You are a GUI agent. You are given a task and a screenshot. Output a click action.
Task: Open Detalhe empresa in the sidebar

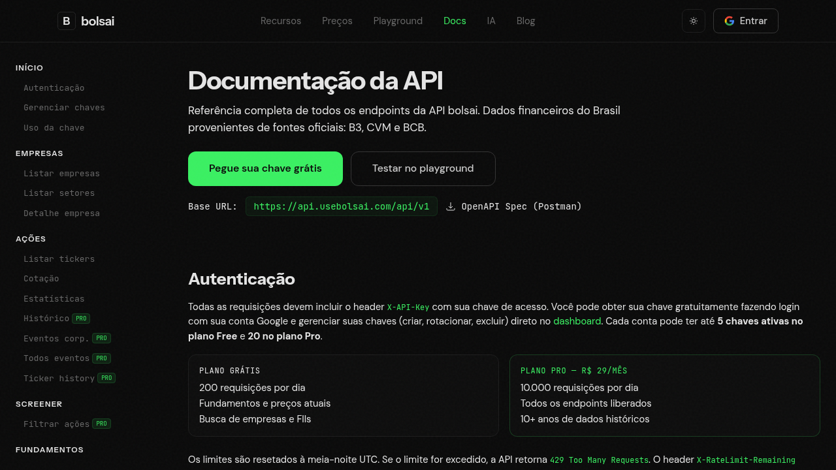(x=61, y=213)
